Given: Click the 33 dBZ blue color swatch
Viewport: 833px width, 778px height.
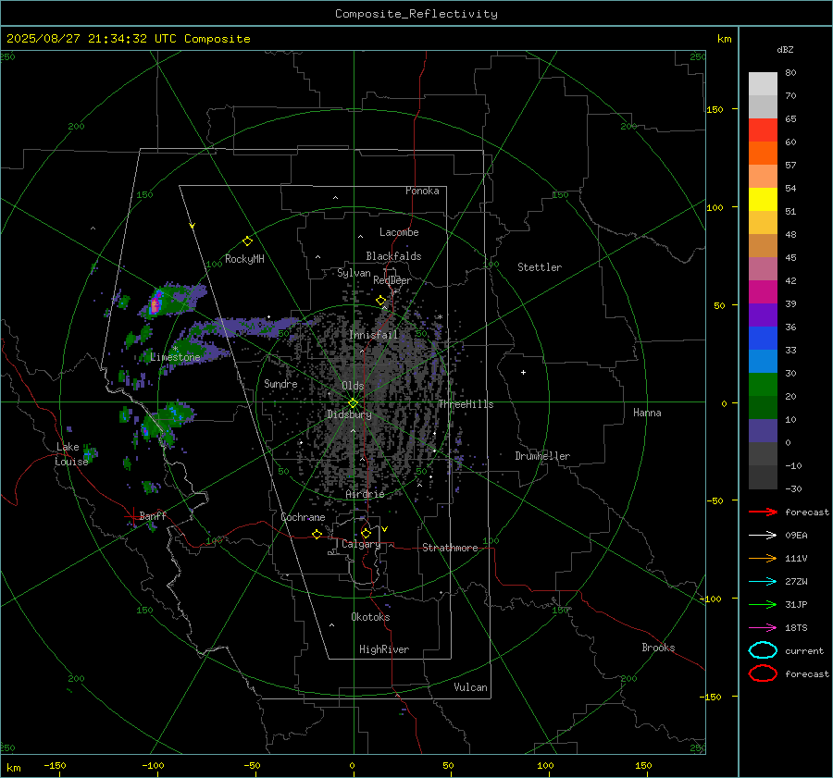Looking at the screenshot, I should coord(763,338).
